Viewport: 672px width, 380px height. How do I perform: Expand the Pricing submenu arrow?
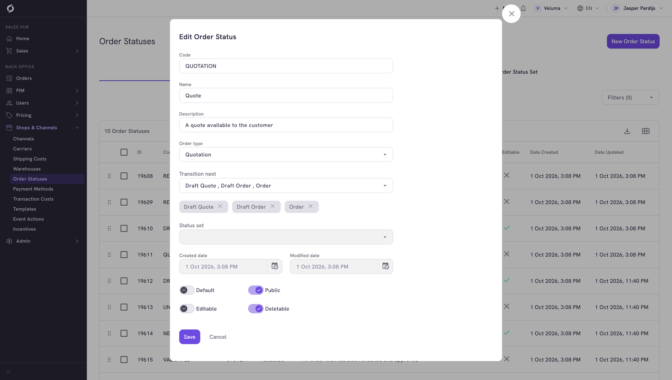tap(77, 115)
